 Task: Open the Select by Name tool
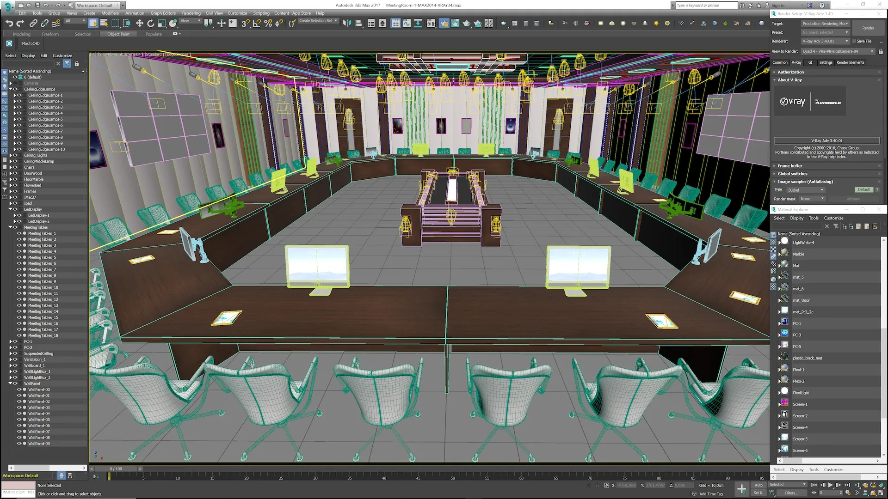click(104, 23)
